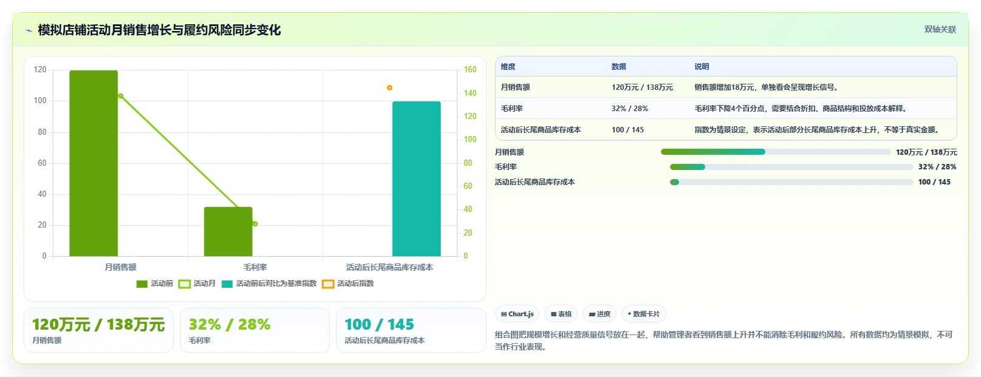Viewport: 981px width, 377px height.
Task: Click the 数据卡片 tag label
Action: [x=646, y=314]
